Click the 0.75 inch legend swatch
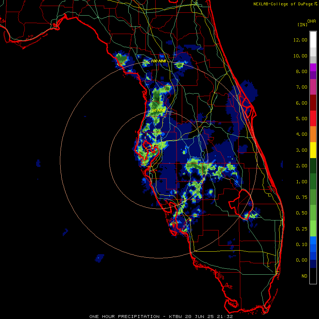The width and height of the screenshot is (319, 319). [x=313, y=197]
